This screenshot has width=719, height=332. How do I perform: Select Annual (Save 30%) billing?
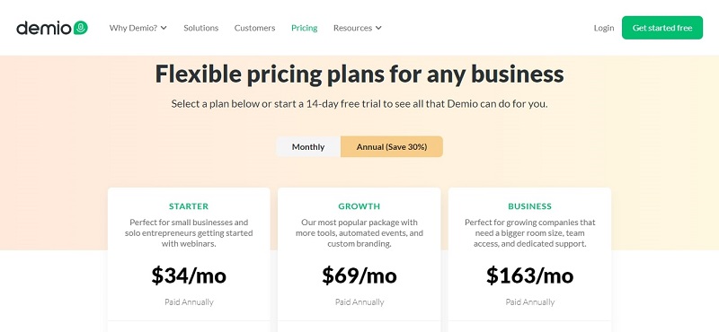coord(392,146)
